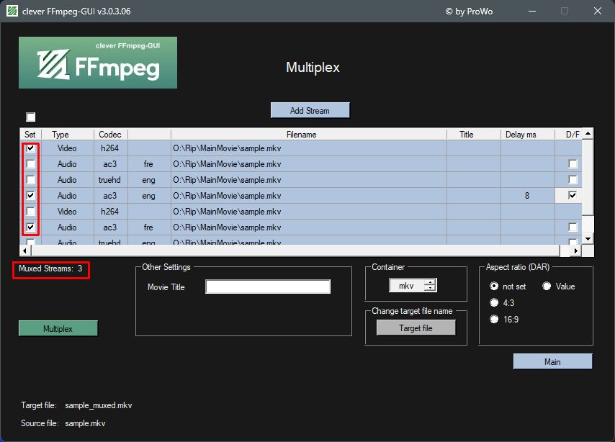Minimize the clever FFmpeg-GUI window

[532, 11]
